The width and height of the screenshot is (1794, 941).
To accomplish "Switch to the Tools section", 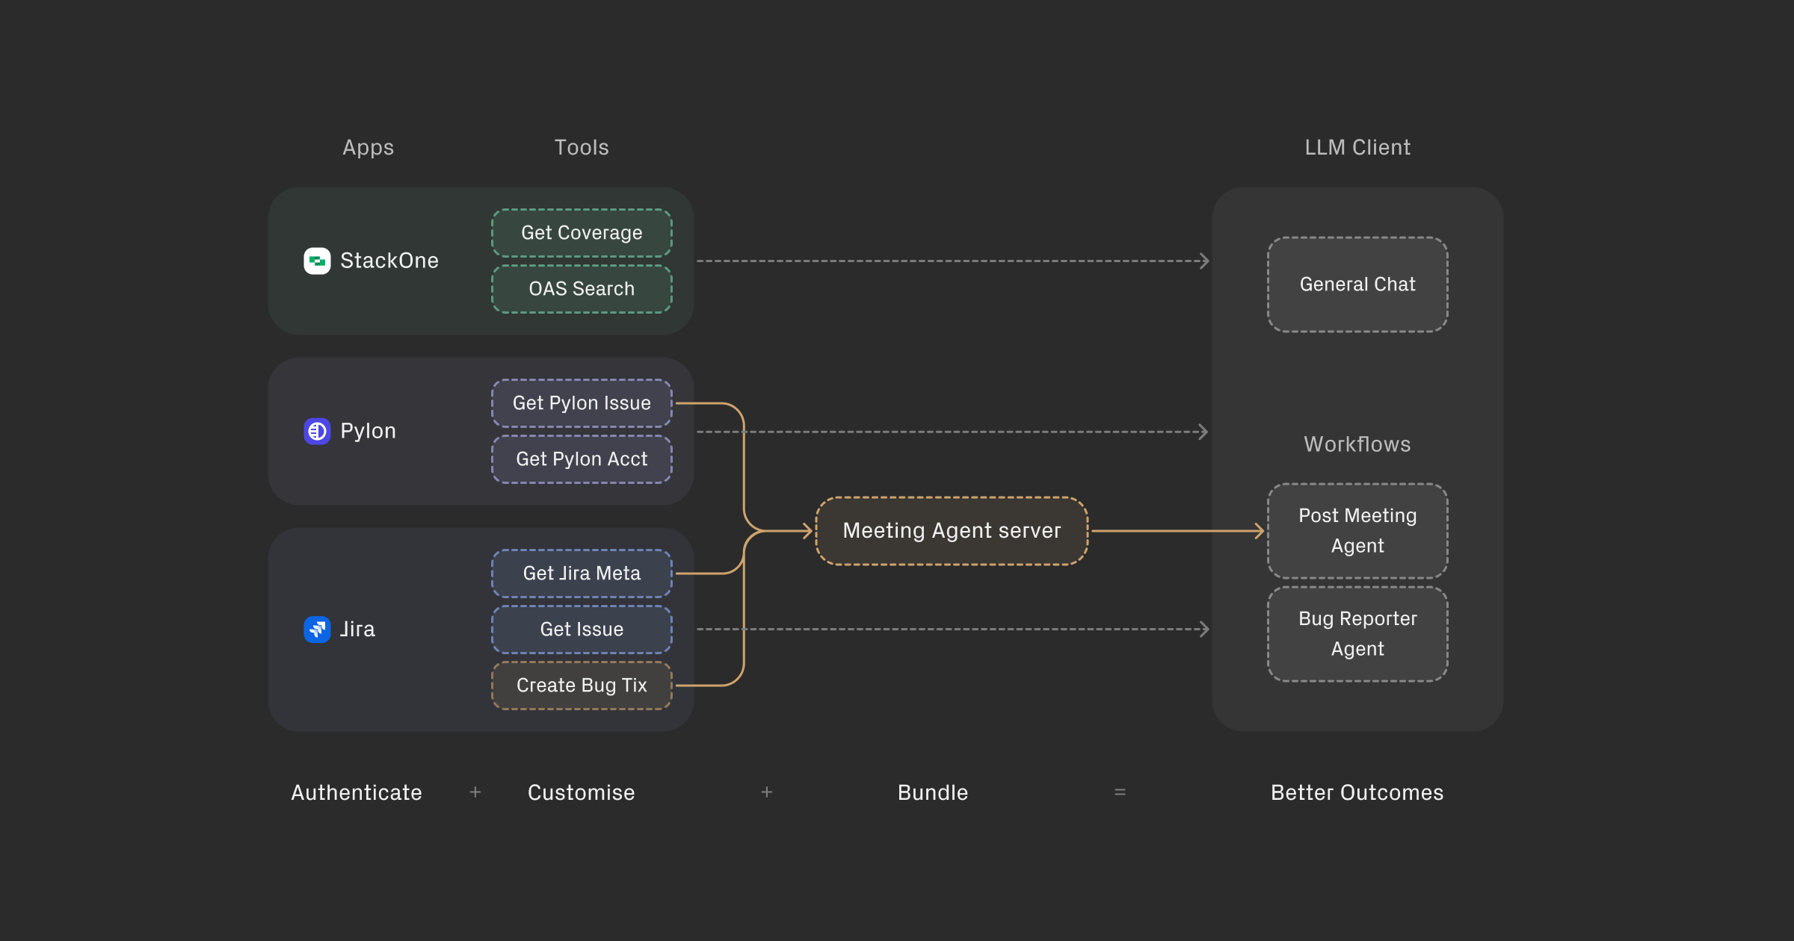I will 581,147.
